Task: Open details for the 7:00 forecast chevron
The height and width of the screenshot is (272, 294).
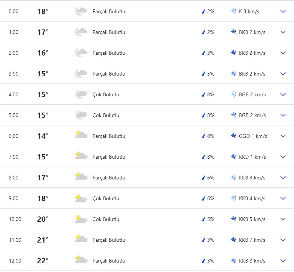Action: coord(283,157)
